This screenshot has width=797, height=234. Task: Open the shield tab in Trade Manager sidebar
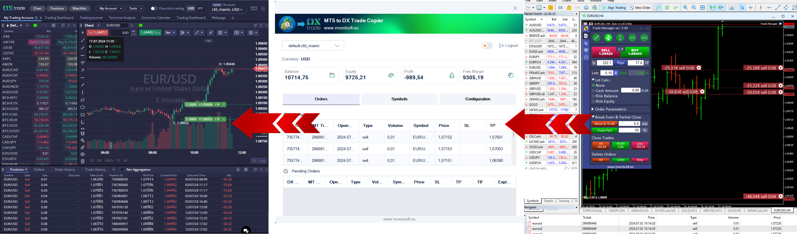point(586,50)
